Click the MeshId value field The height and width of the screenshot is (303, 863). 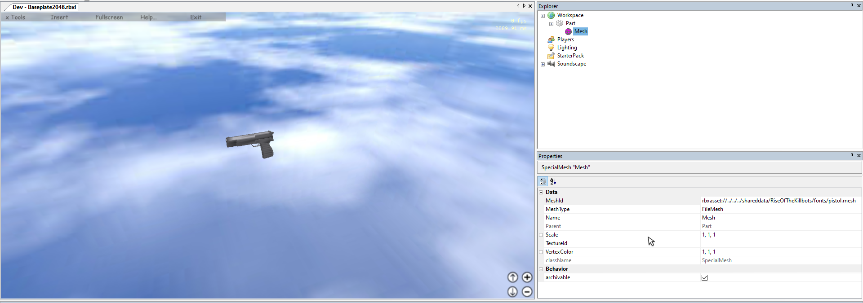click(x=778, y=201)
